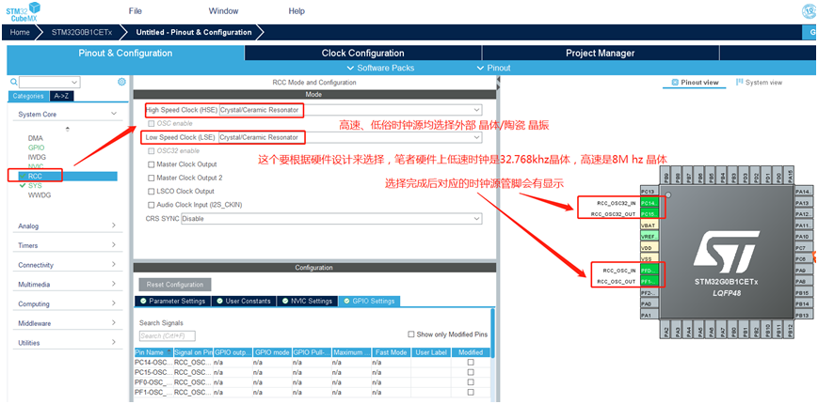
Task: Select the VBAT pin on the chip
Action: 649,225
